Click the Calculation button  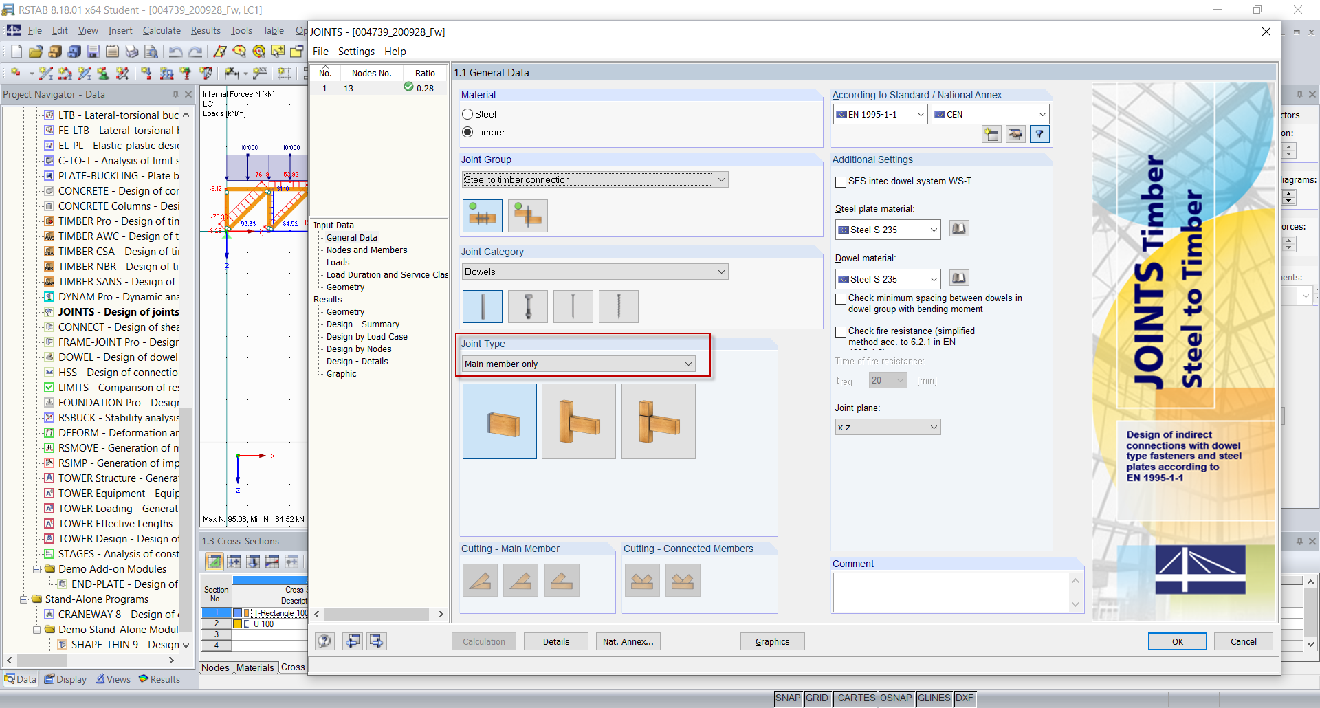pos(484,641)
